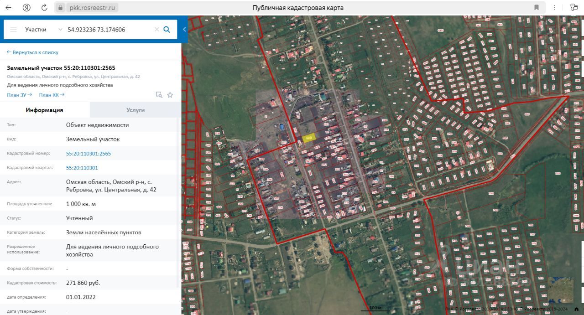Click the home icon on the map
The width and height of the screenshot is (584, 315).
tap(576, 309)
